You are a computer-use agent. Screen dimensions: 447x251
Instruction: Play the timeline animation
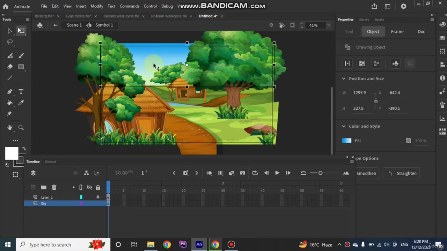click(277, 173)
